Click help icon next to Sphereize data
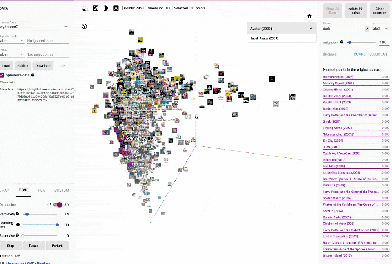Screen dimensions: 392x264 point(33,75)
